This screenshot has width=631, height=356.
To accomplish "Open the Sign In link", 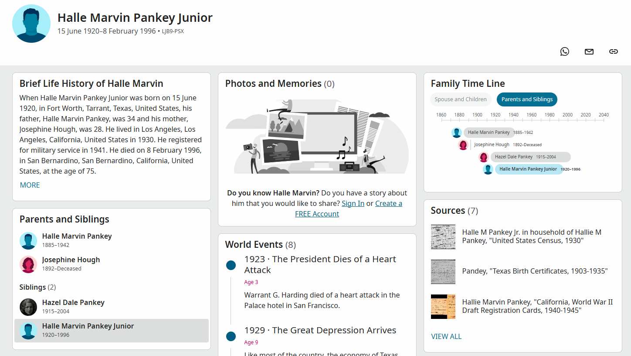I will point(353,203).
